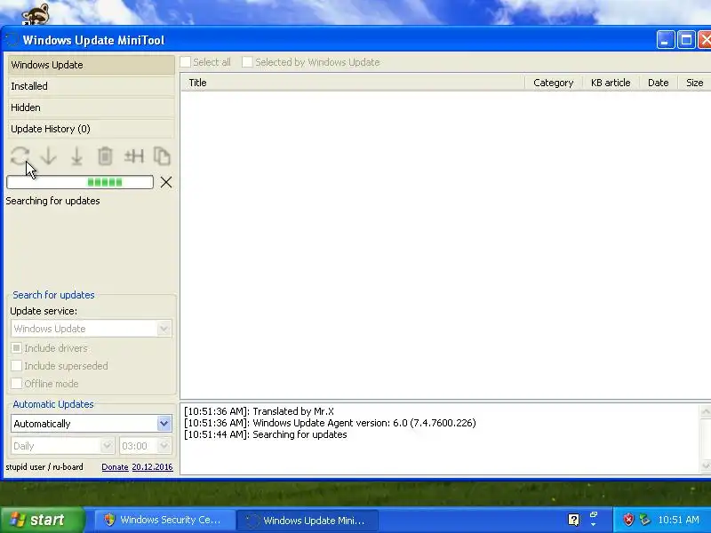Maximize the Windows Update MiniTool window
Screen dimensions: 711x533
(x=686, y=40)
